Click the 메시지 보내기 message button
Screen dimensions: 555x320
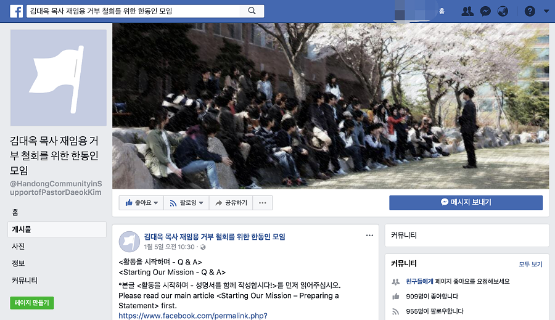[x=466, y=202]
